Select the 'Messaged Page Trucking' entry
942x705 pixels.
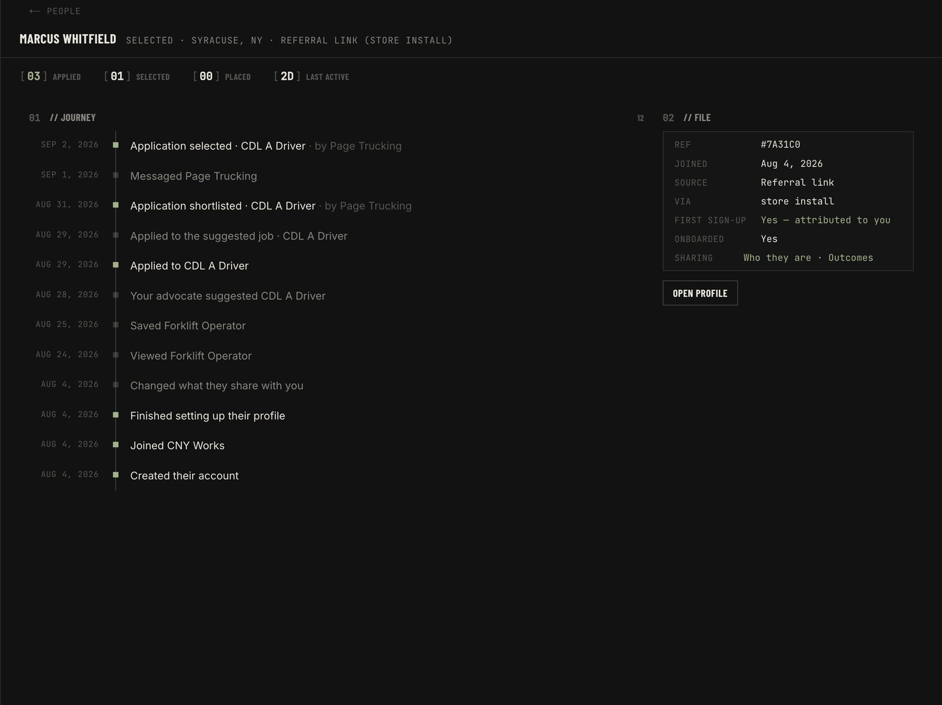click(x=193, y=176)
